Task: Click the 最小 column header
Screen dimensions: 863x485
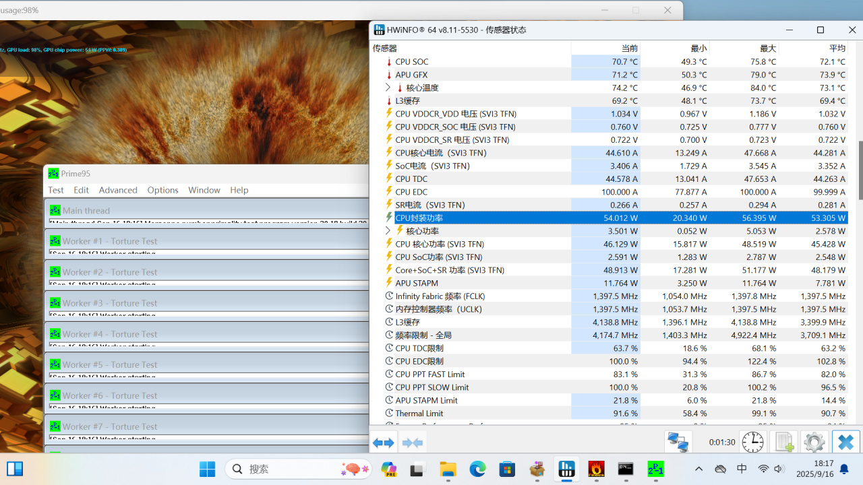Action: [x=675, y=48]
